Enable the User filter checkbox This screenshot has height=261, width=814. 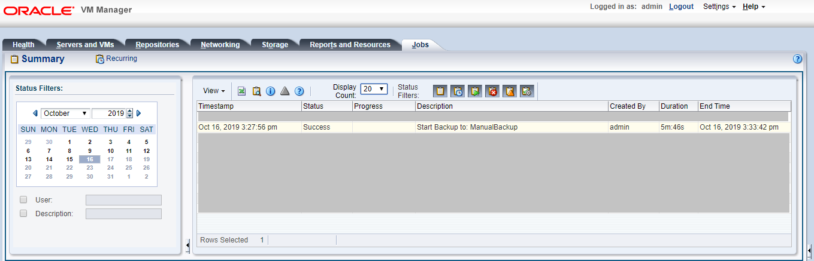23,199
